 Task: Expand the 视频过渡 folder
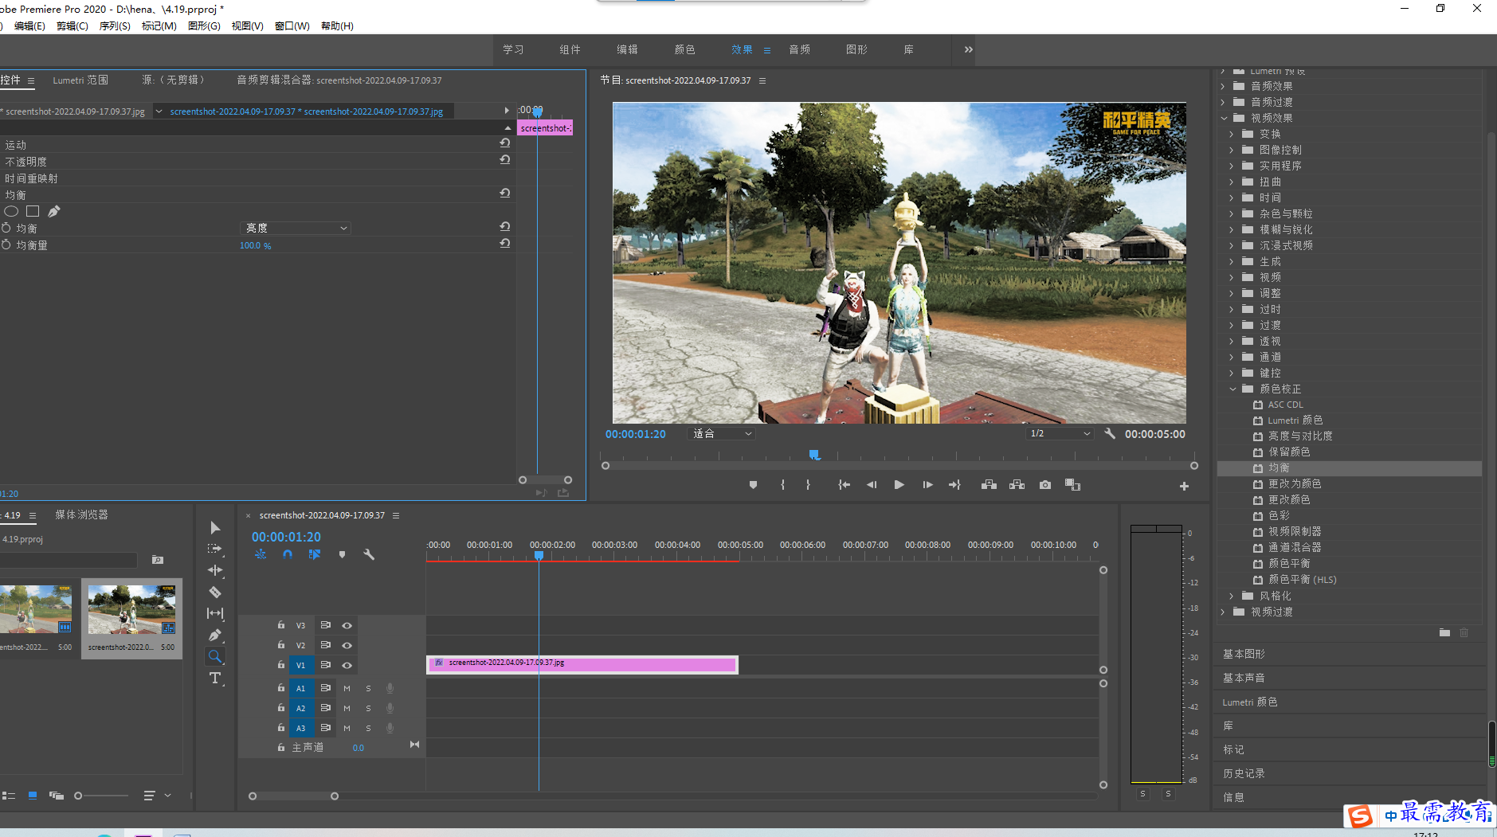coord(1224,612)
